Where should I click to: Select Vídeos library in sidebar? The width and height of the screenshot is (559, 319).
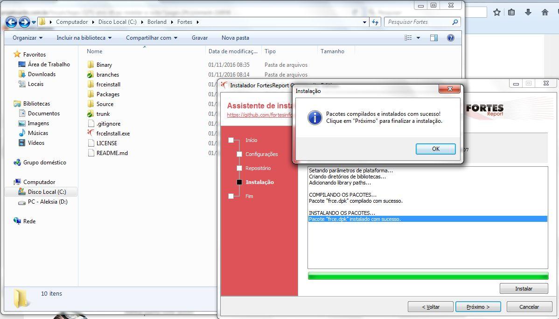coord(36,143)
